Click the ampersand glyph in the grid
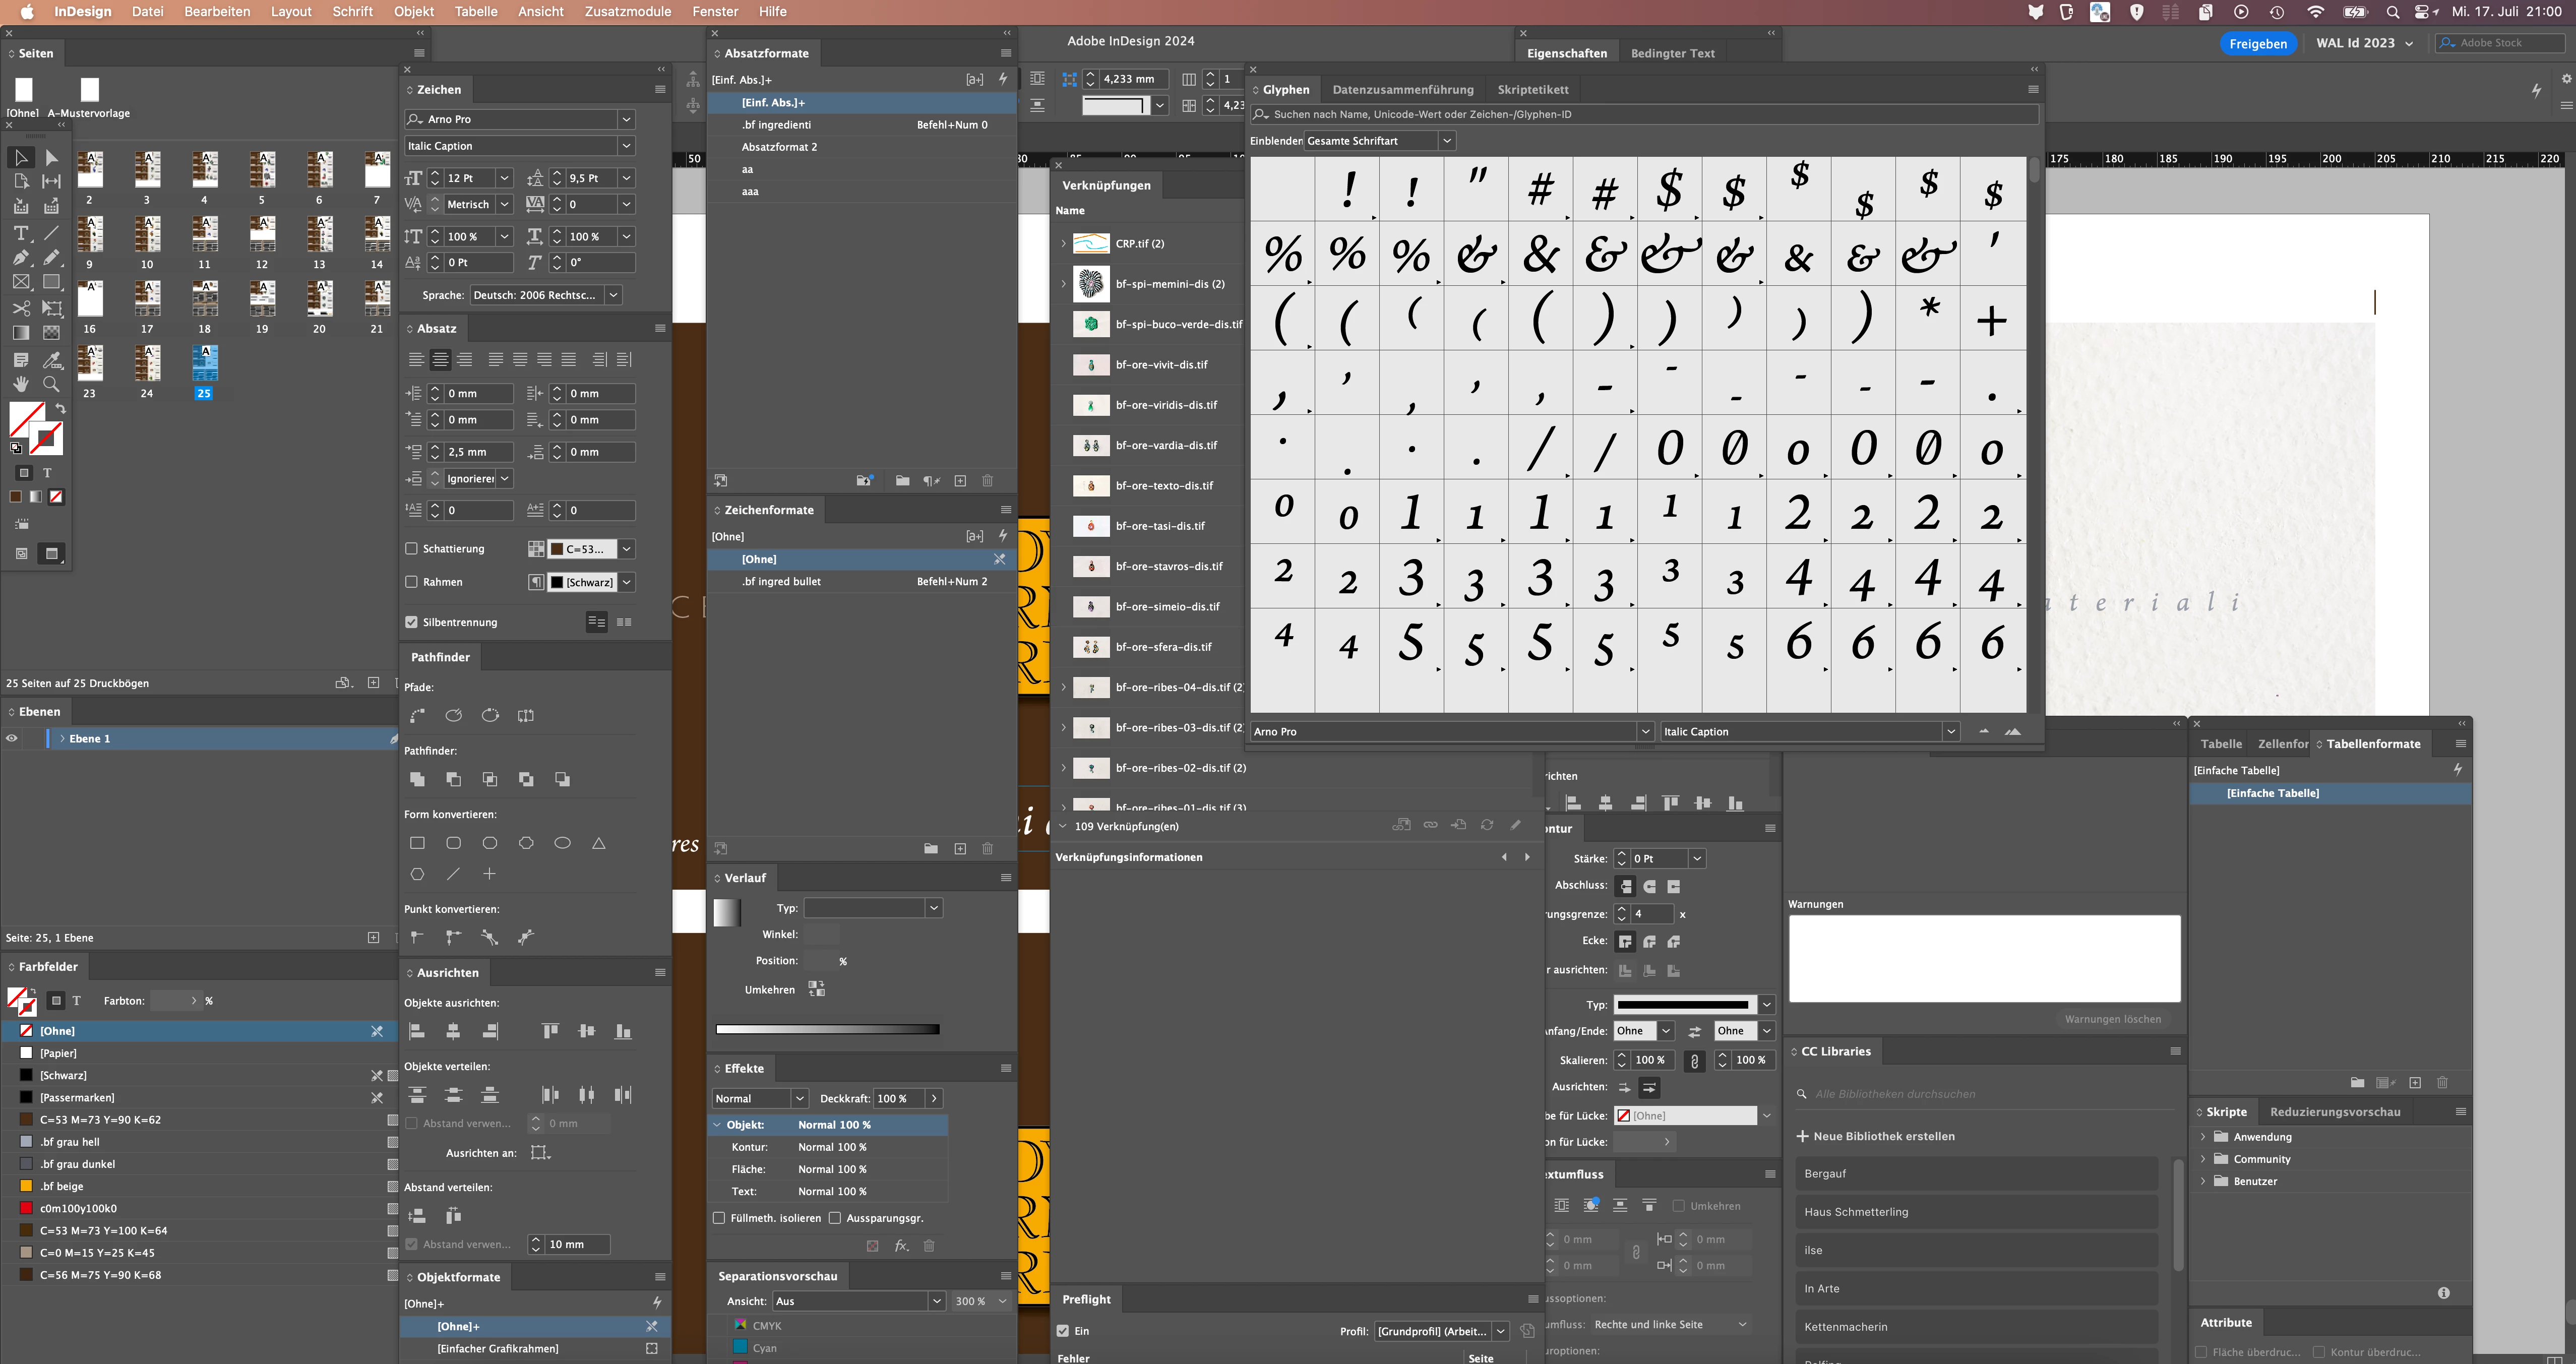The width and height of the screenshot is (2576, 1364). [x=1540, y=255]
